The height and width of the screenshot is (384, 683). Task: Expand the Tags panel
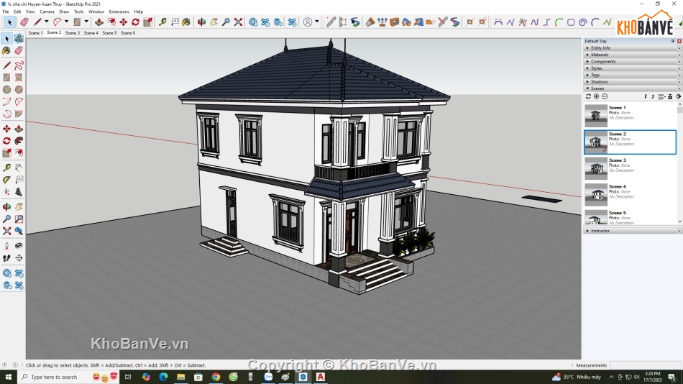[x=631, y=75]
